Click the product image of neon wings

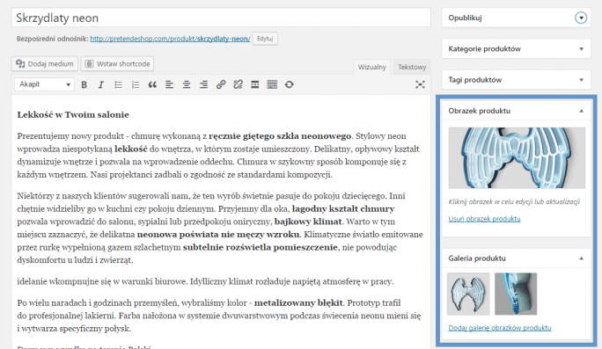point(517,158)
